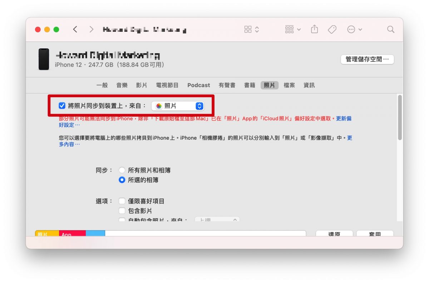Switch to the 影片 tab
The width and height of the screenshot is (429, 283).
click(142, 85)
